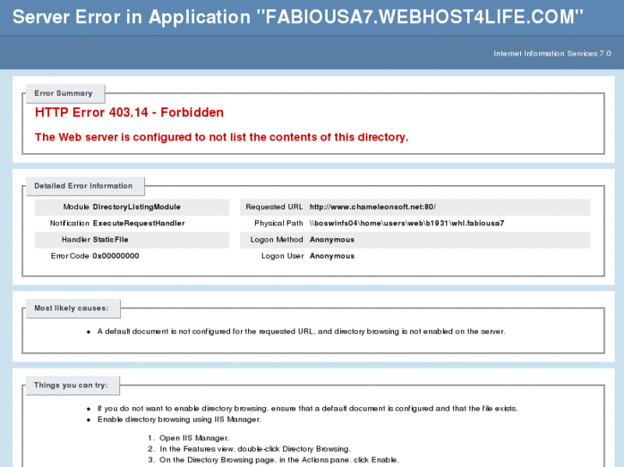Click the \\boswinfs04 physical path value
This screenshot has width=624, height=467.
click(x=407, y=224)
